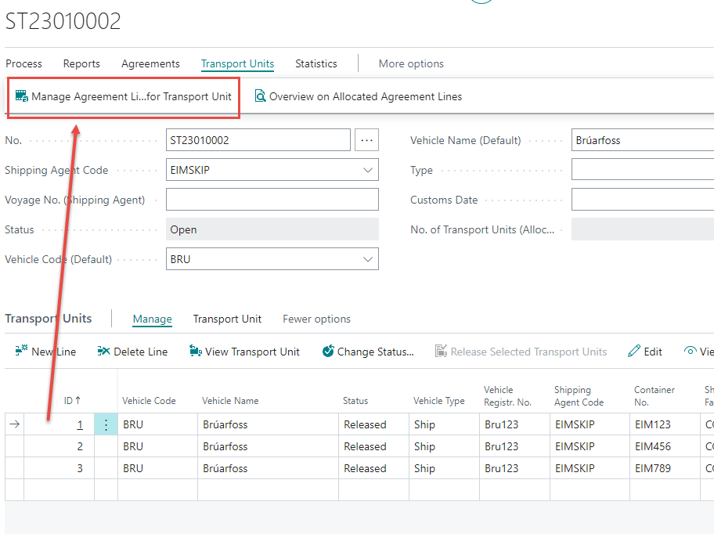Click the Change Status icon
This screenshot has height=534, width=714.
[328, 352]
